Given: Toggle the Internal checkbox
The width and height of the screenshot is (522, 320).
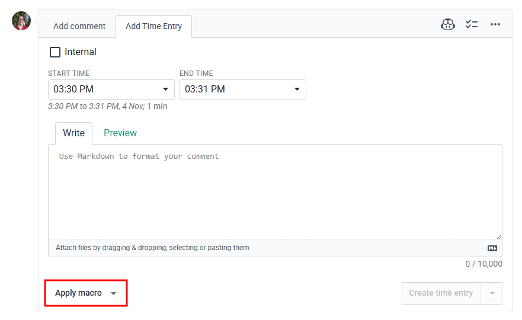Looking at the screenshot, I should tap(55, 52).
